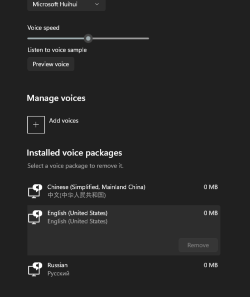Click the 0 MB size of Chinese package
This screenshot has height=297, width=250.
pyautogui.click(x=211, y=187)
